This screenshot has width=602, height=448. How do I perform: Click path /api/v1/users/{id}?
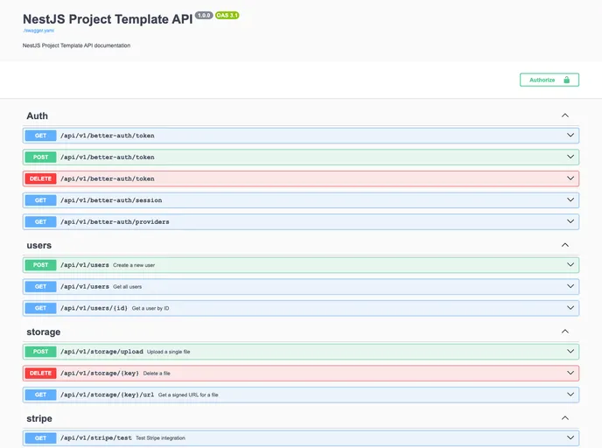pos(94,308)
